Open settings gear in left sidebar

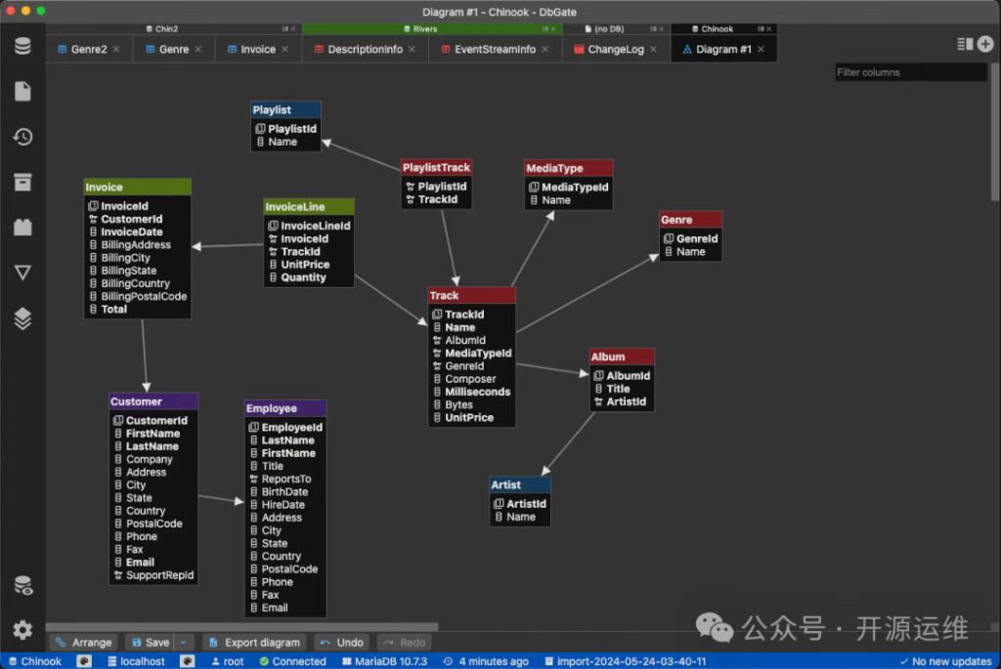click(x=22, y=630)
